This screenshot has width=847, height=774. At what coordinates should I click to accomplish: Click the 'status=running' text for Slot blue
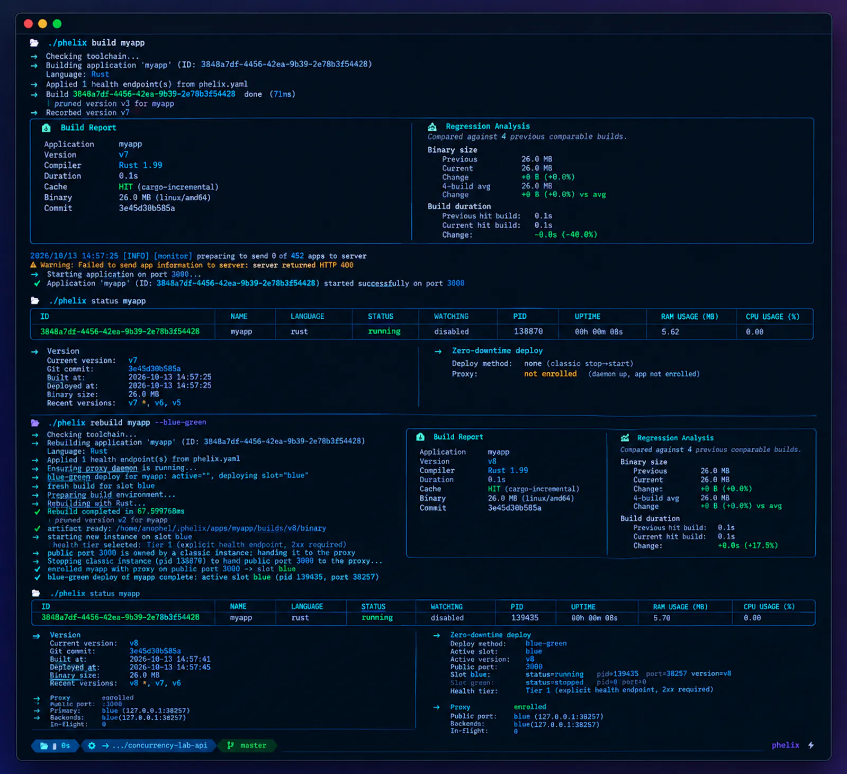coord(554,674)
